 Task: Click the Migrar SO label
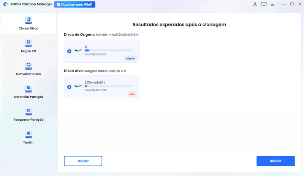pos(28,51)
